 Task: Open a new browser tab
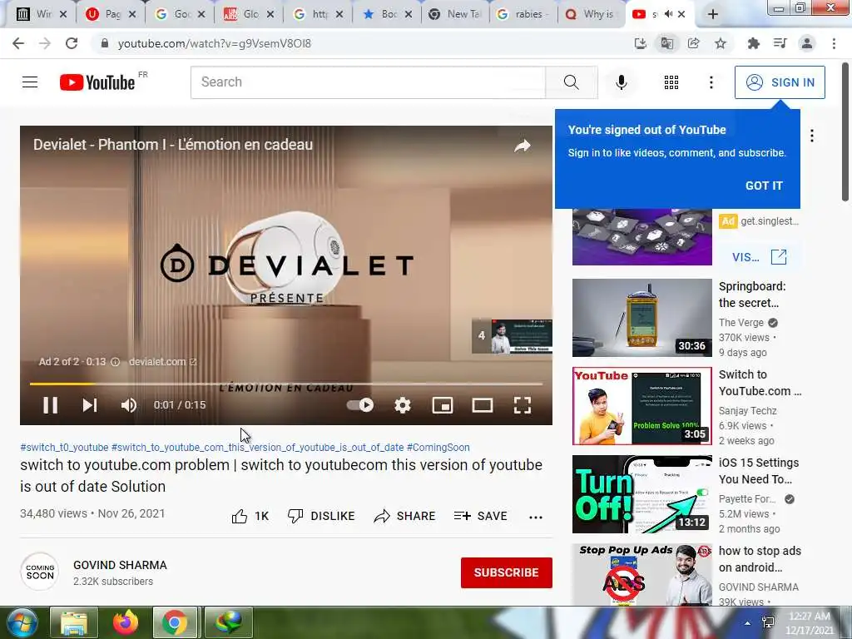tap(713, 15)
